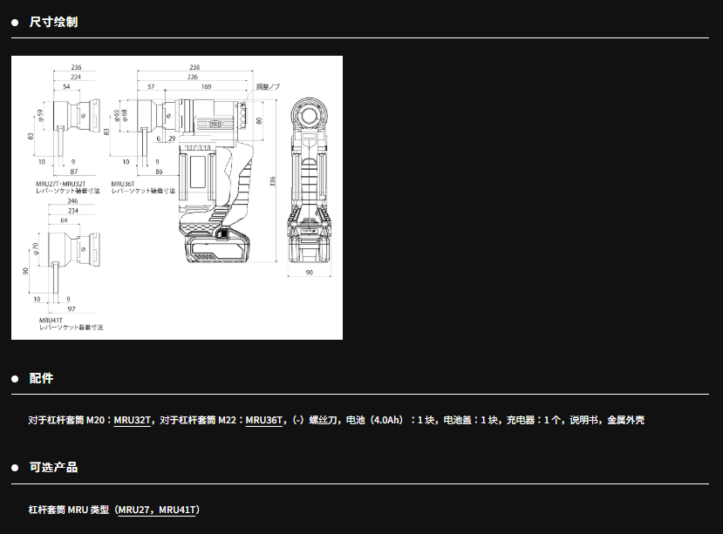The height and width of the screenshot is (534, 723).
Task: Follow the MRU41T optional product link
Action: point(179,510)
